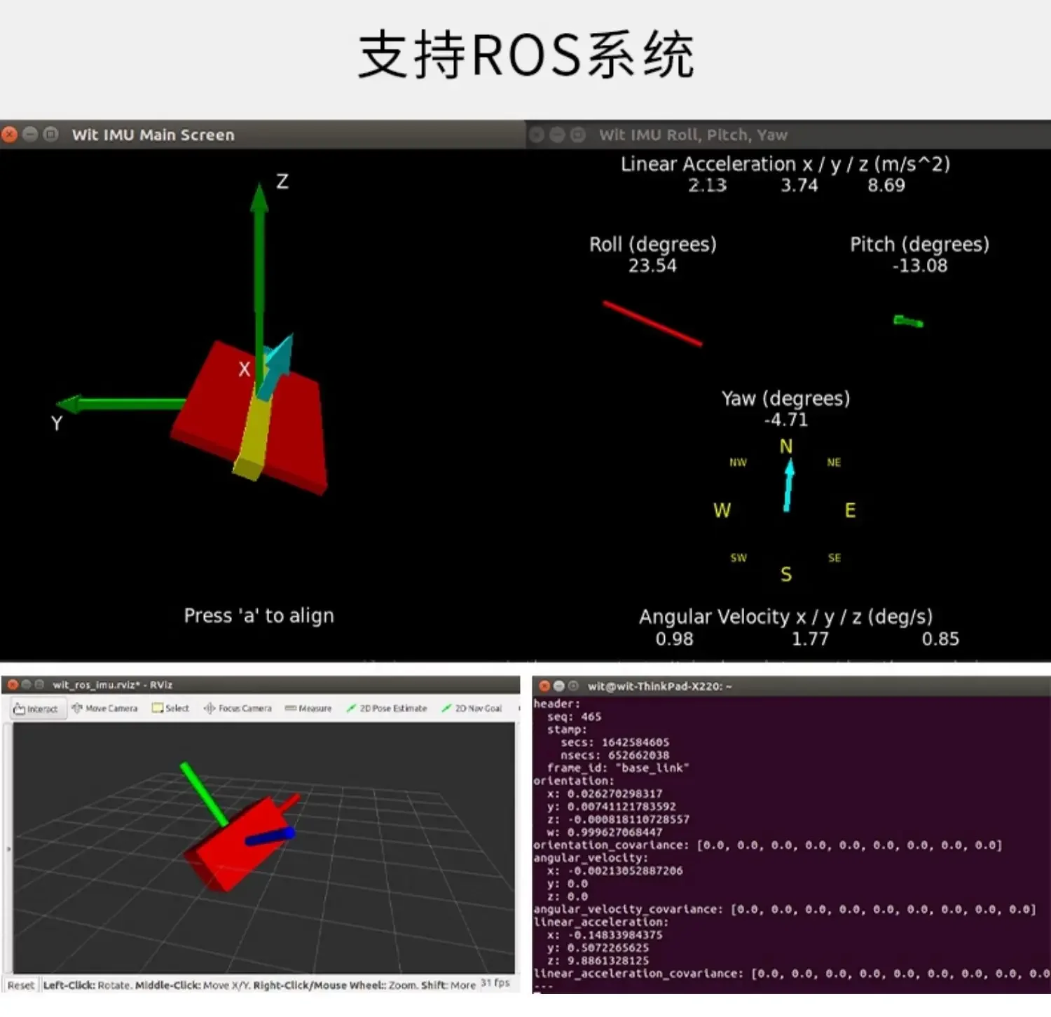
Task: Click the SW compass label
Action: click(739, 558)
